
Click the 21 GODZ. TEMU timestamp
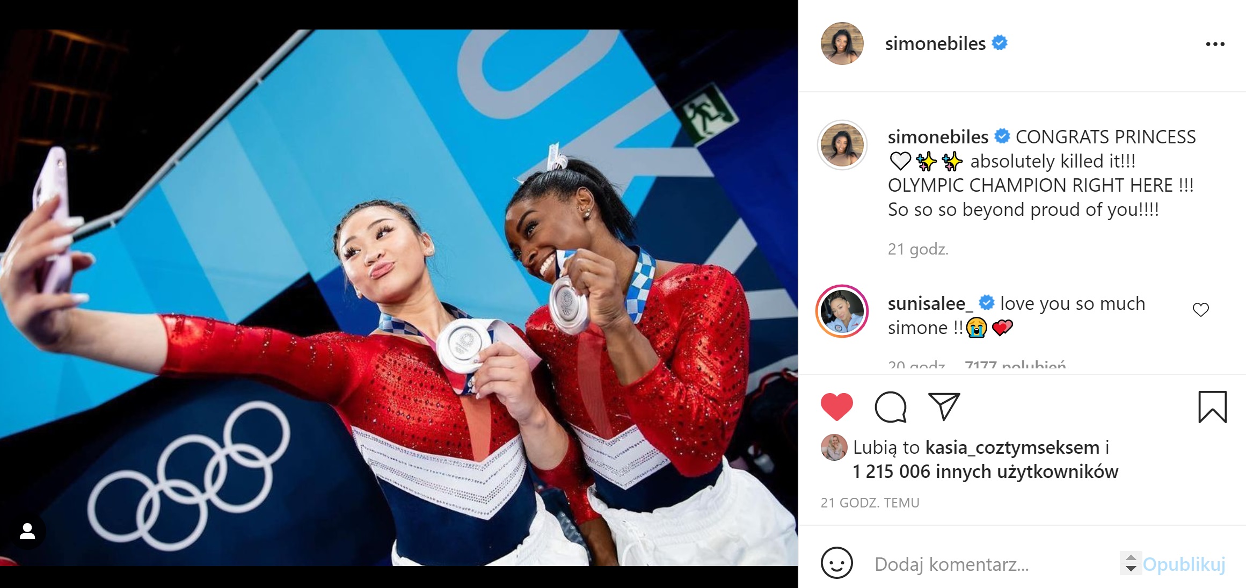[870, 503]
